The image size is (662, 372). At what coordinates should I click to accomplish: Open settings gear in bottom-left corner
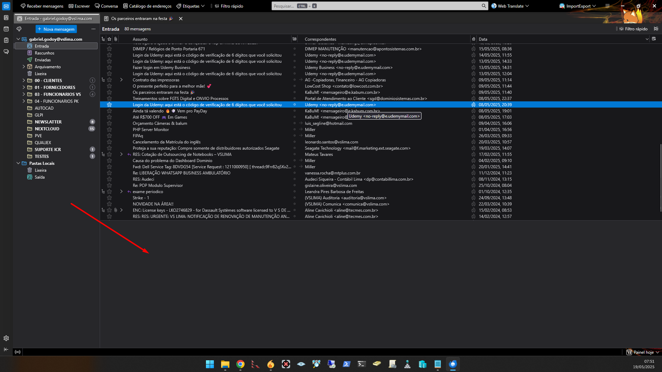pos(6,338)
